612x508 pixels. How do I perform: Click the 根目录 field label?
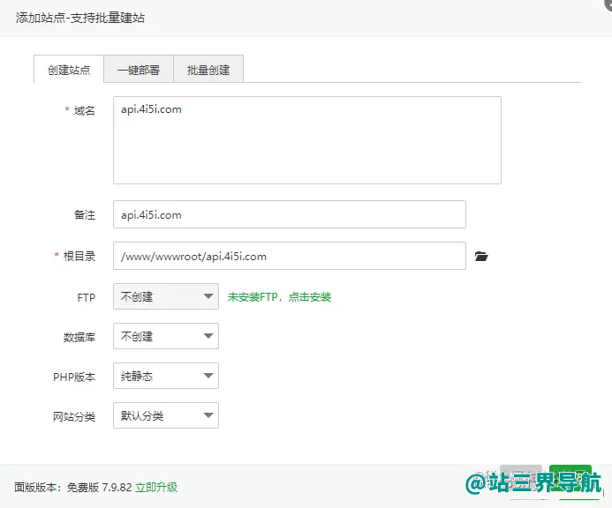coord(79,256)
